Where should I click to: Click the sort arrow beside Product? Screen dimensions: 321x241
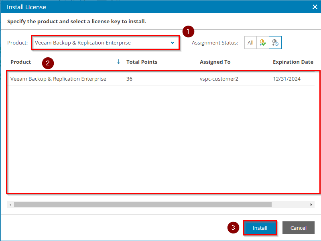click(118, 62)
